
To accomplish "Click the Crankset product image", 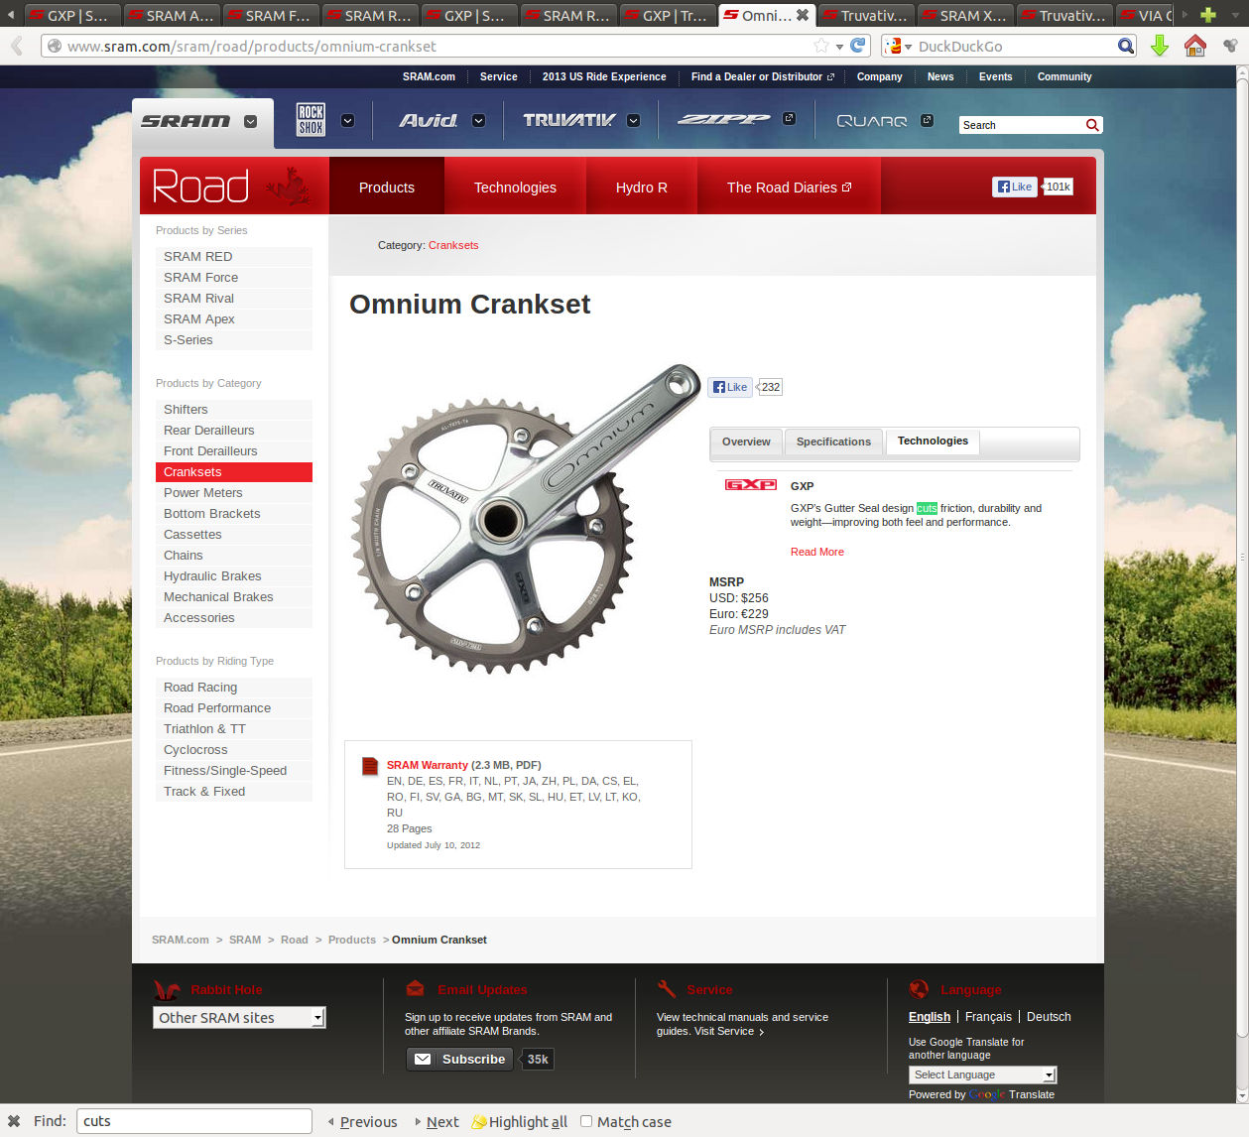I will [526, 520].
